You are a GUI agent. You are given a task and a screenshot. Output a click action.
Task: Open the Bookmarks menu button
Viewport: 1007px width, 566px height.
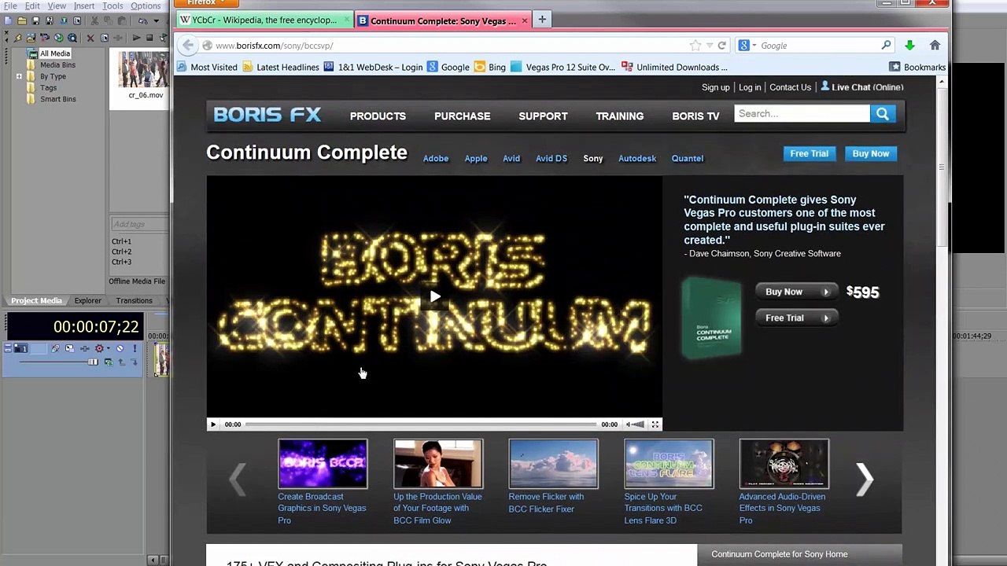pos(917,67)
